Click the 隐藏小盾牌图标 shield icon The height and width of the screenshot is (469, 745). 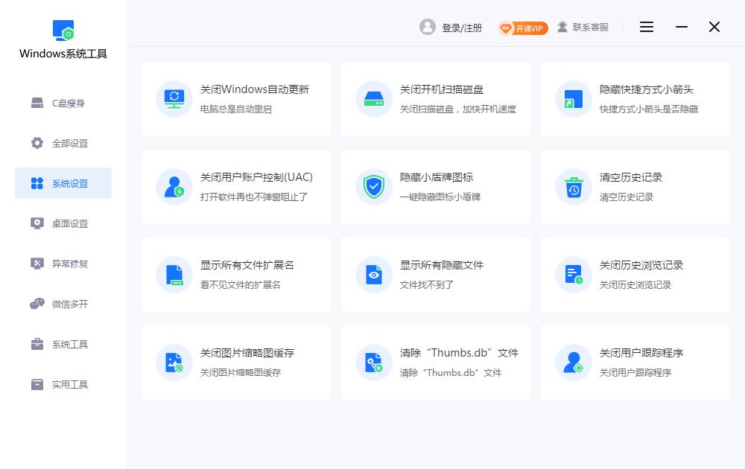(374, 187)
